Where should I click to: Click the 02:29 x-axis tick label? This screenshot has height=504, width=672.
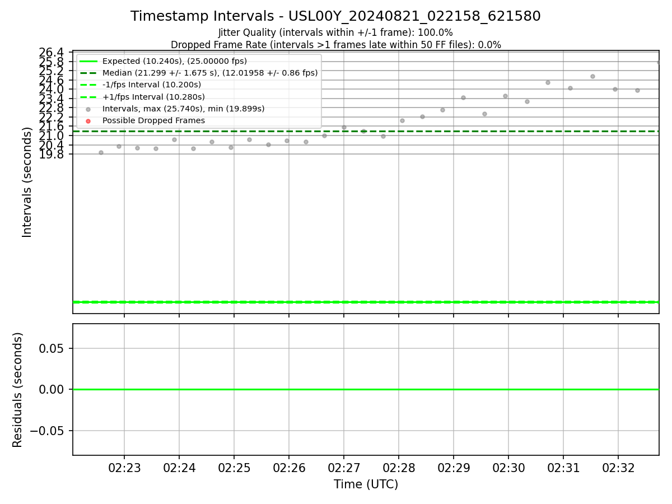(454, 468)
